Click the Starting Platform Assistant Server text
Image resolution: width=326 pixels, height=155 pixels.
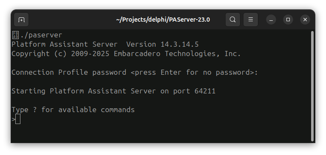83,91
